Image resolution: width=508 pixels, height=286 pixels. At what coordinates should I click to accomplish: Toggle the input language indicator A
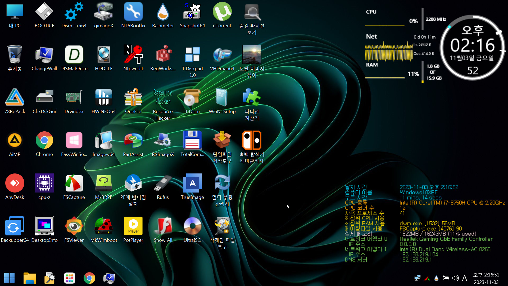pyautogui.click(x=465, y=278)
